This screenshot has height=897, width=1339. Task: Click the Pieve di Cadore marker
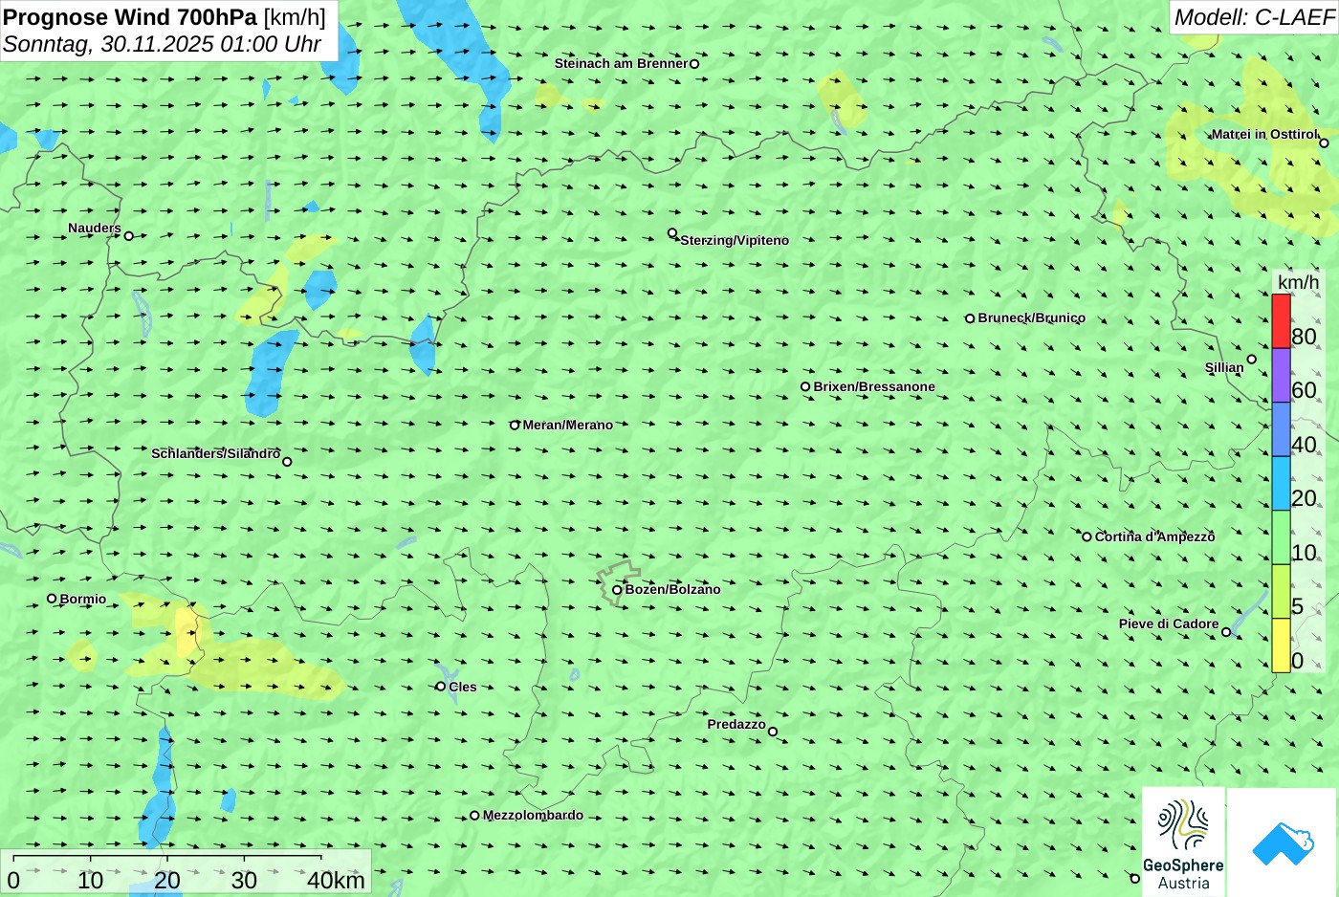point(1226,632)
